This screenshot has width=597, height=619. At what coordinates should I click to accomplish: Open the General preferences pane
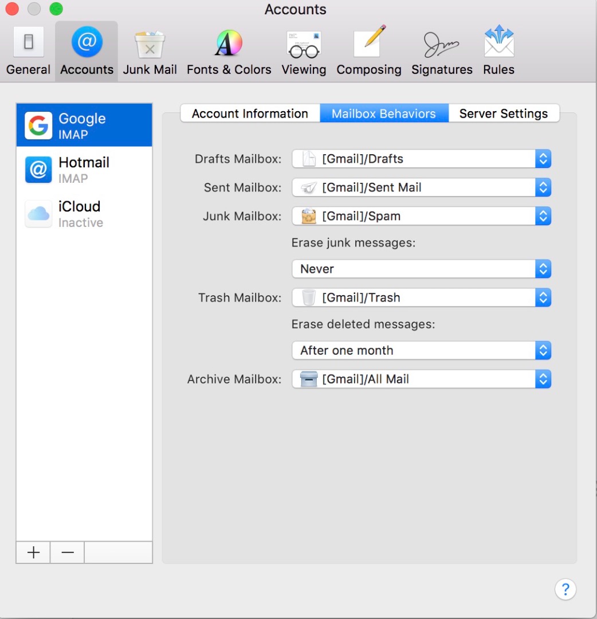pyautogui.click(x=28, y=52)
